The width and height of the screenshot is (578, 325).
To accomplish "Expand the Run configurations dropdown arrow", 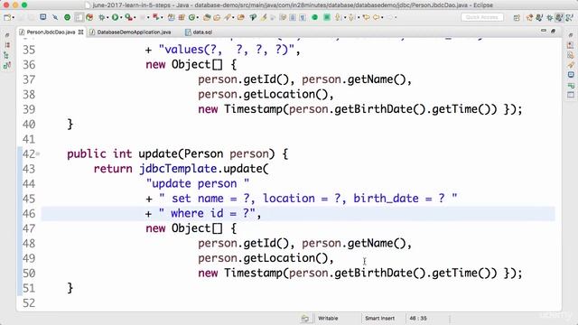I will pos(121,17).
